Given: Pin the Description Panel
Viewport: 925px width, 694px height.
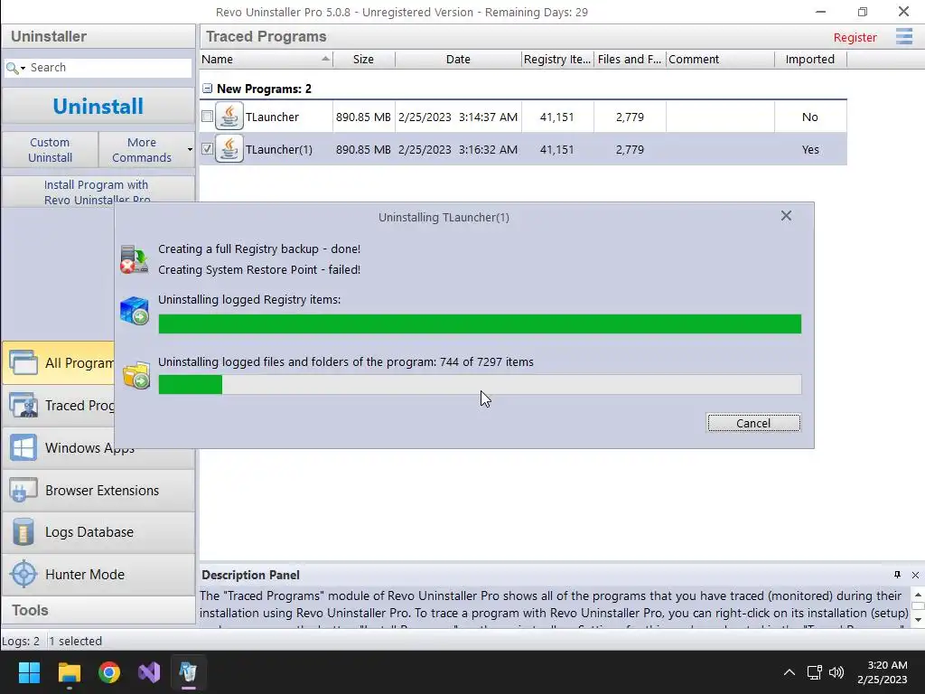Looking at the screenshot, I should pos(897,575).
